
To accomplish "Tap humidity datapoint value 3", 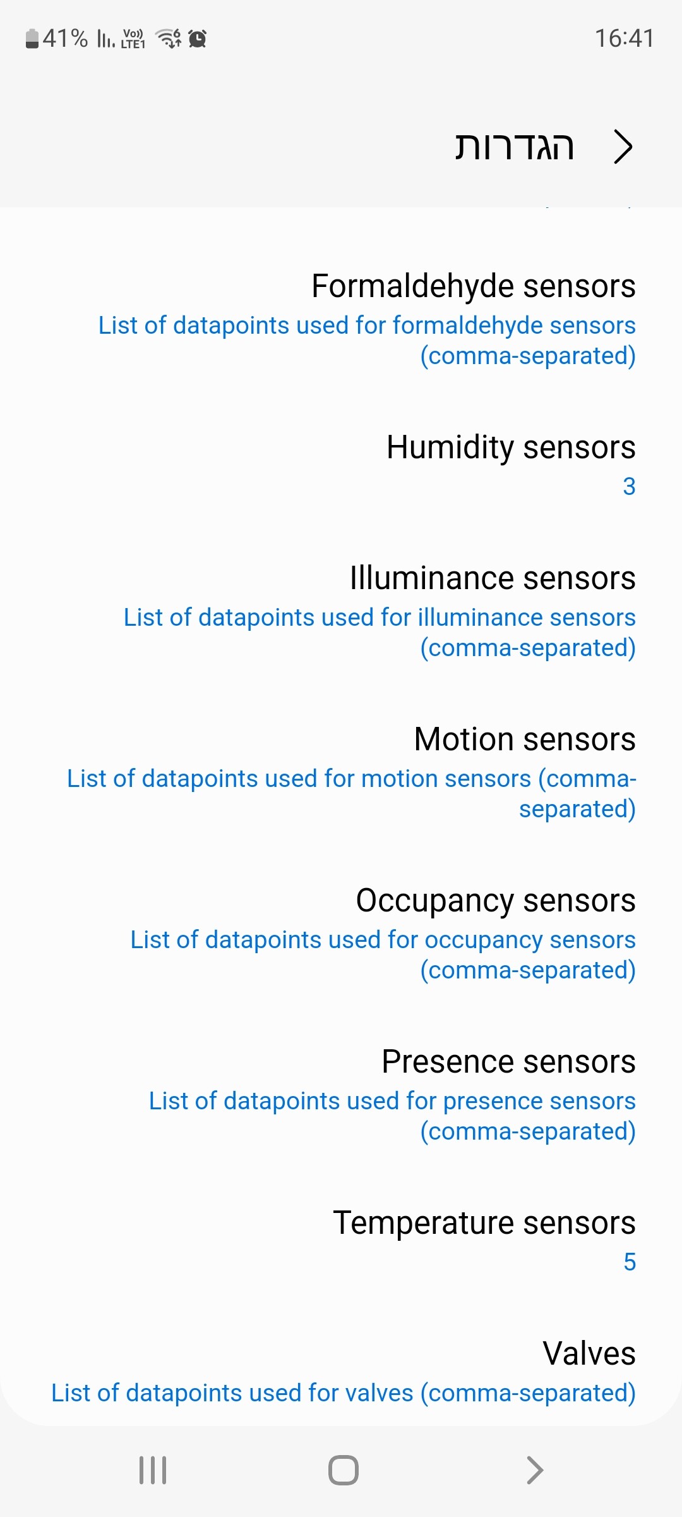I will pyautogui.click(x=629, y=487).
